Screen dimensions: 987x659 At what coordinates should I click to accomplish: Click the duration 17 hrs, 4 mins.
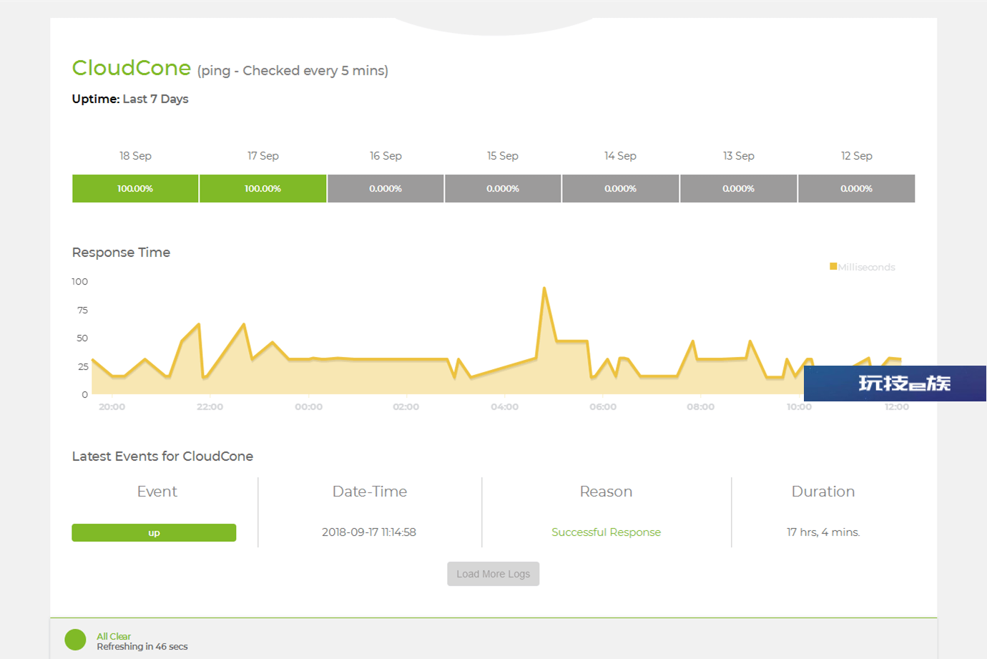pyautogui.click(x=823, y=532)
